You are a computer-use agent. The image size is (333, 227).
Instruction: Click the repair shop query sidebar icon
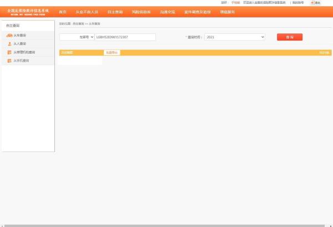pyautogui.click(x=9, y=52)
